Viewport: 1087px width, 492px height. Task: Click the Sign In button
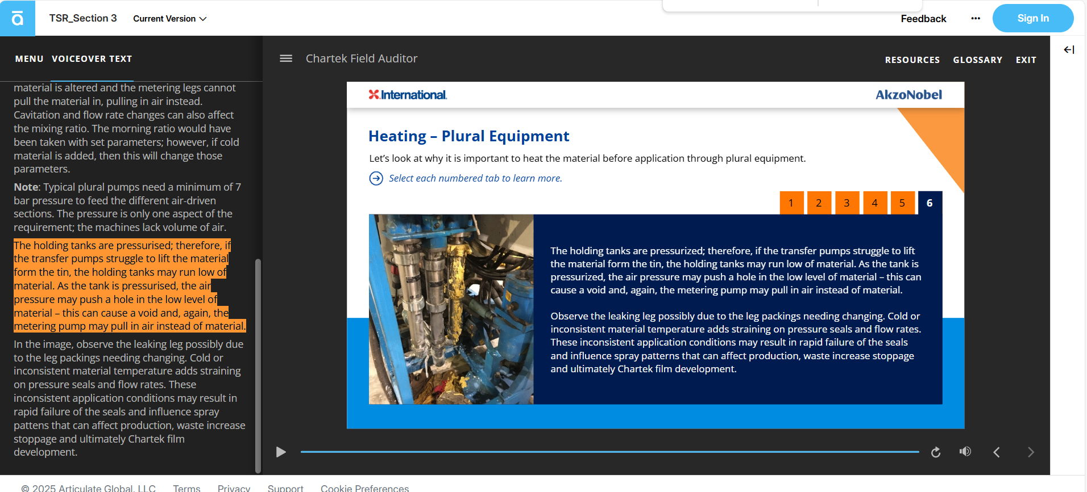tap(1032, 19)
